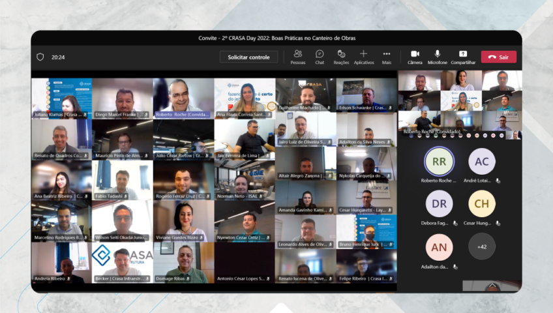Select shared-screen thumbnail labeled Roberto Roche (Convidado)
This screenshot has width=553, height=313.
460,105
